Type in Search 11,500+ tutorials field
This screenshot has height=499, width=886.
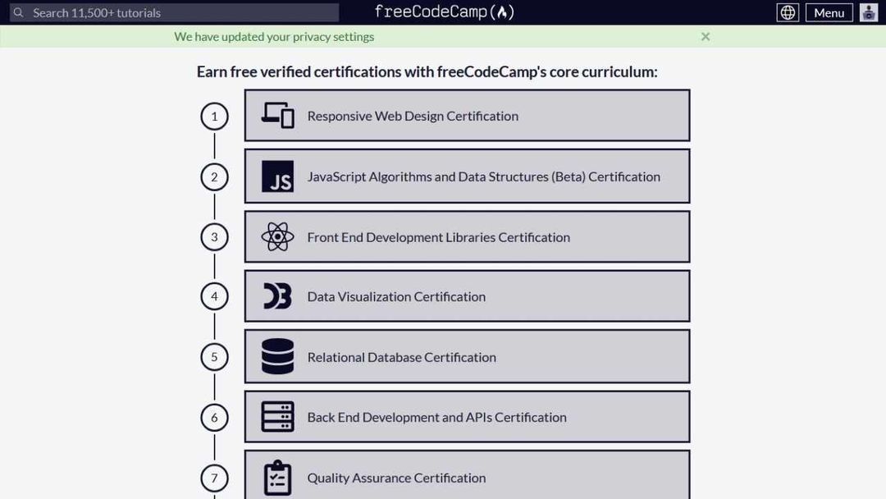pyautogui.click(x=180, y=12)
